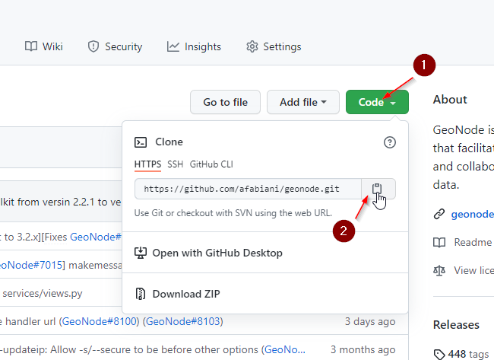Click the About heading
This screenshot has height=360, width=494.
coord(450,100)
